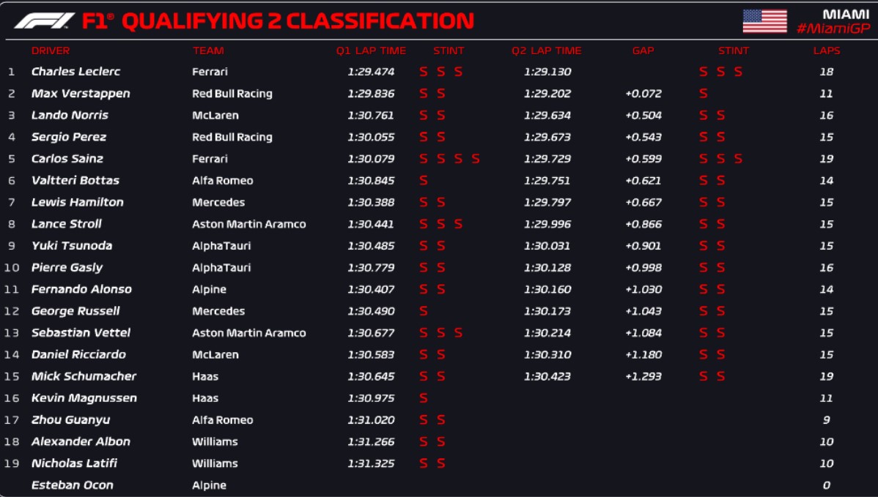Click the GAP column header
This screenshot has width=878, height=497.
(643, 51)
